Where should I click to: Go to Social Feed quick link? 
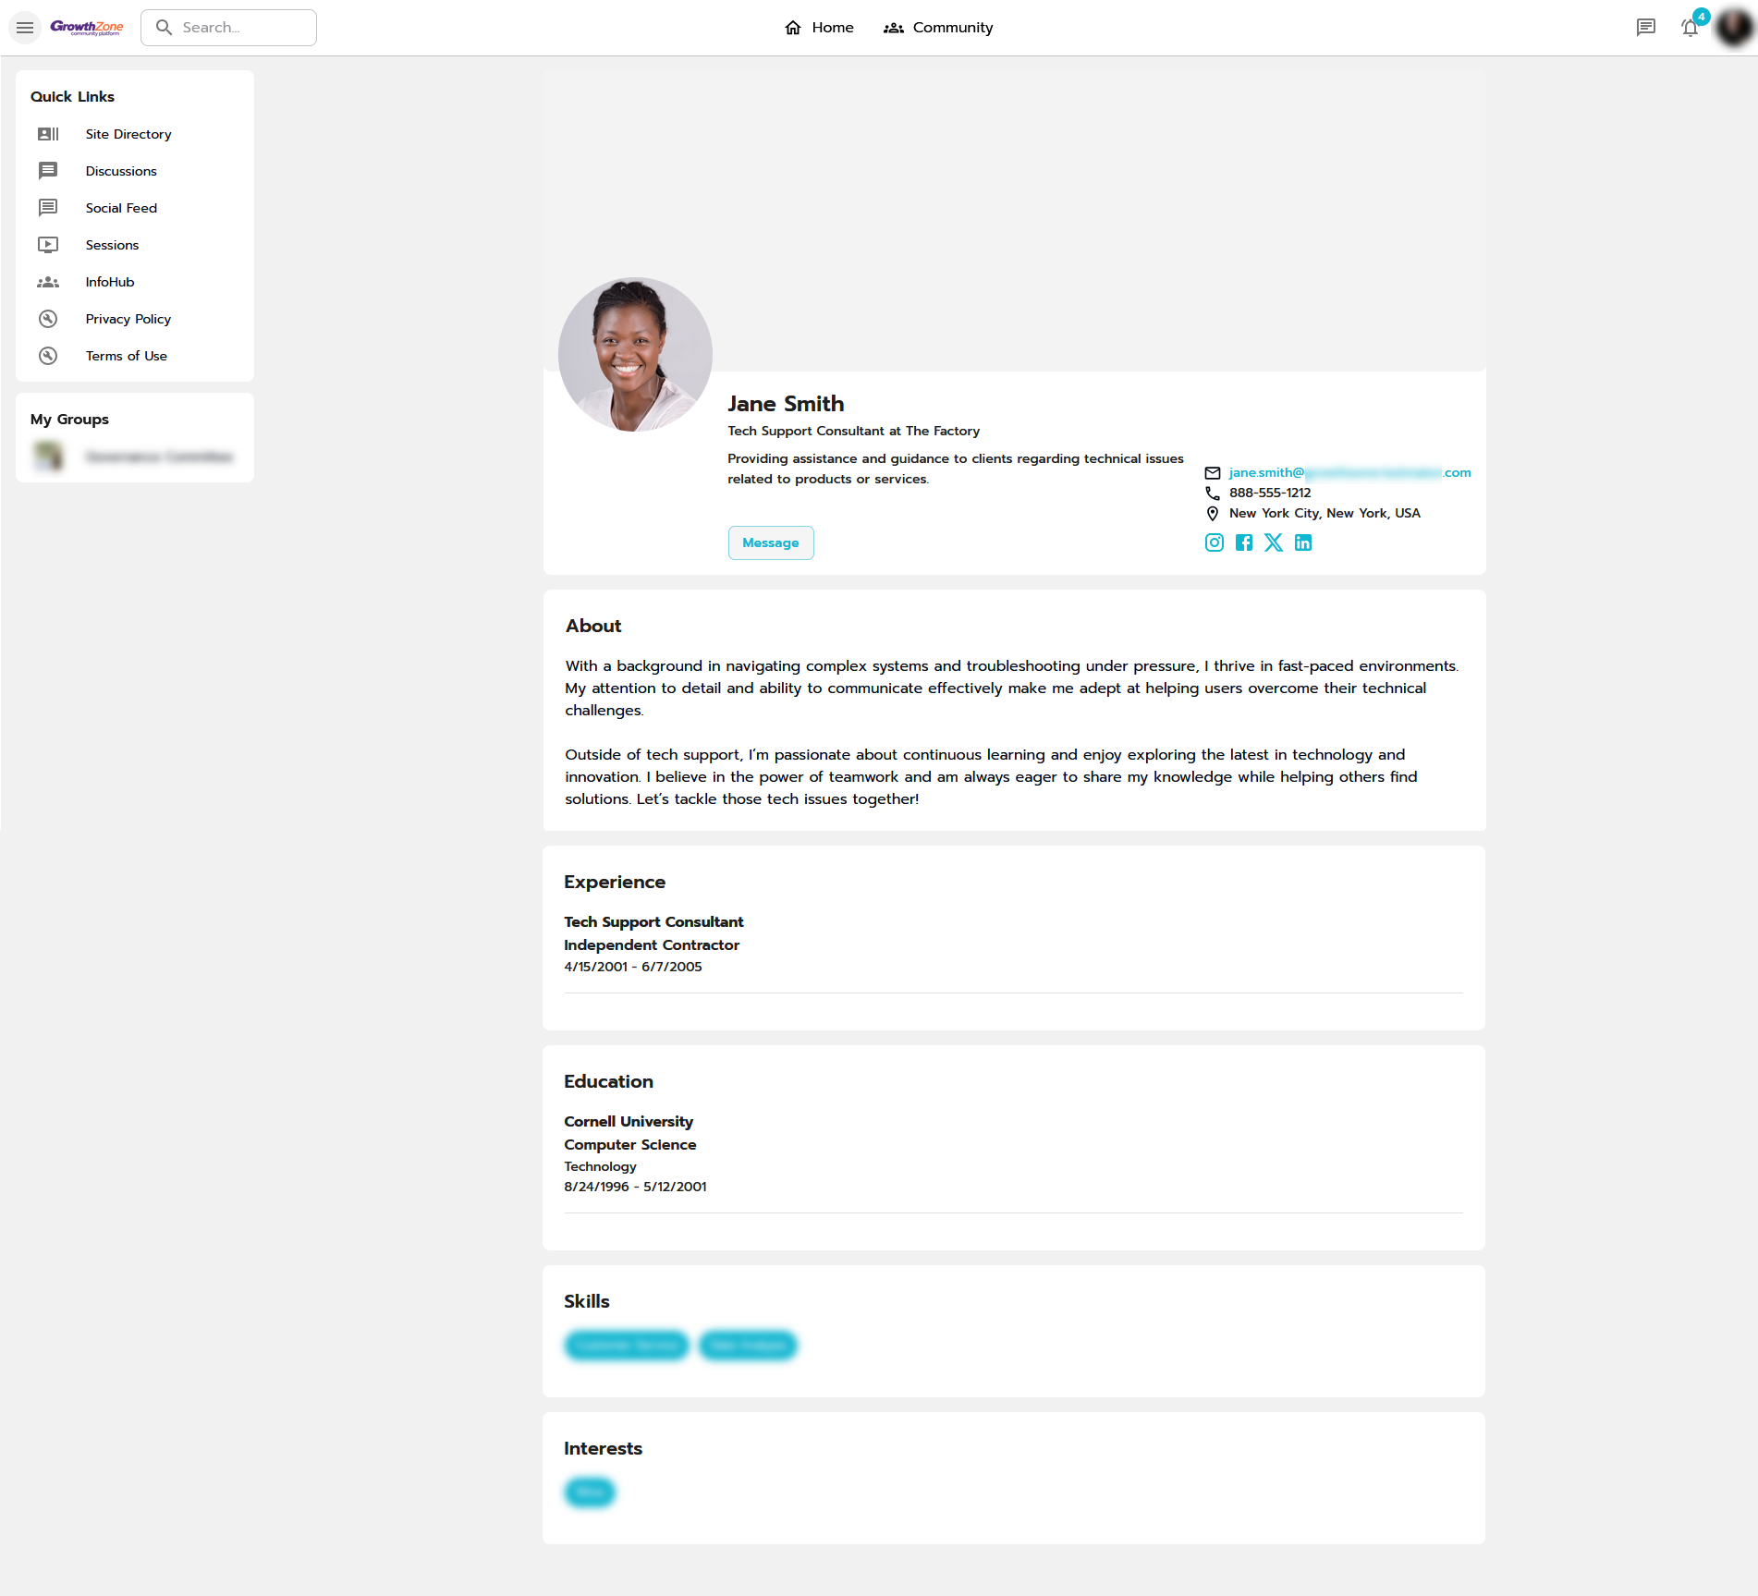click(121, 208)
